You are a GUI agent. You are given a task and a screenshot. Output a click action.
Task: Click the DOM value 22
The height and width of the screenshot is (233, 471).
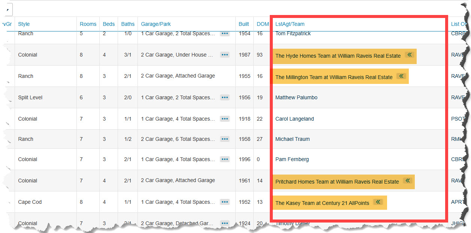coord(260,119)
